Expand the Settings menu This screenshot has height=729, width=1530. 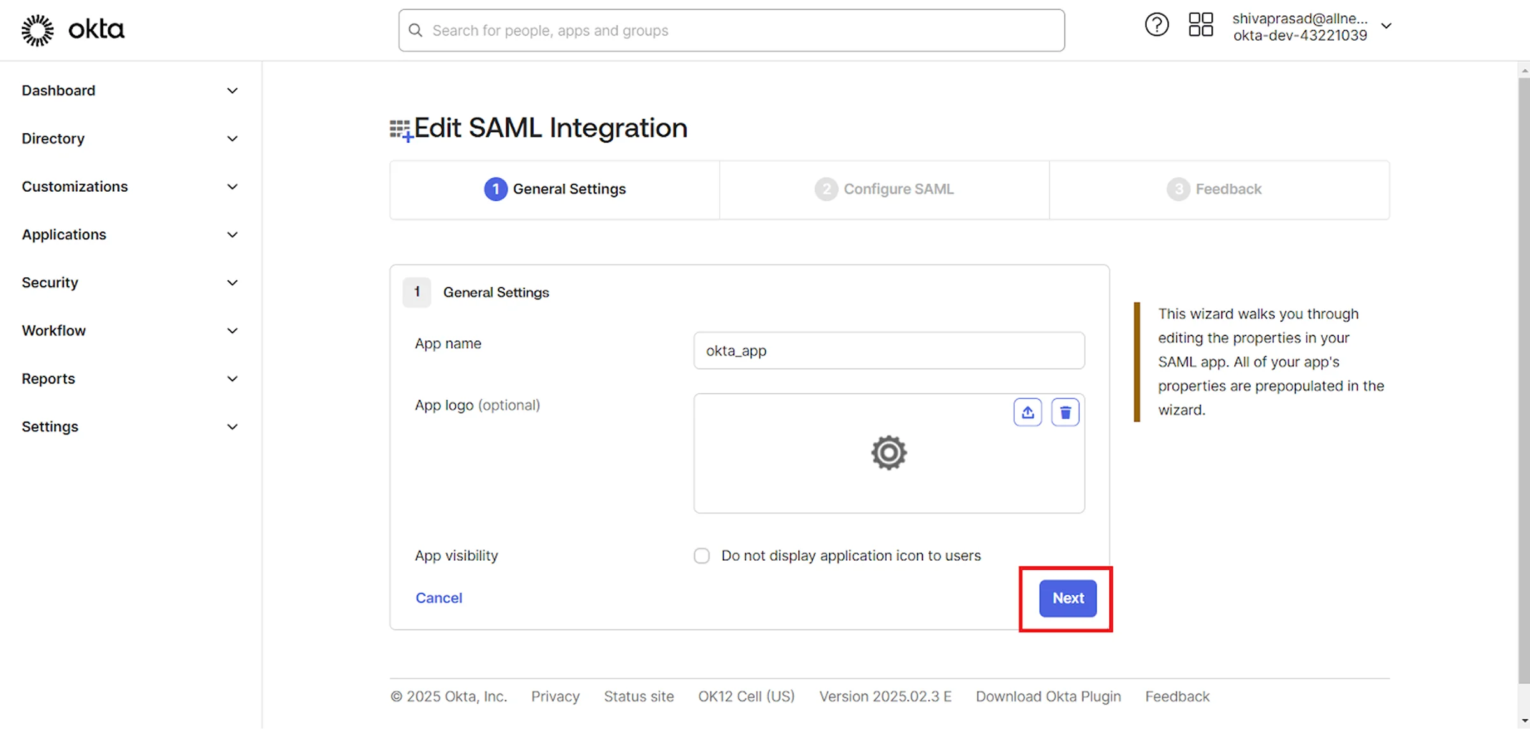(130, 426)
